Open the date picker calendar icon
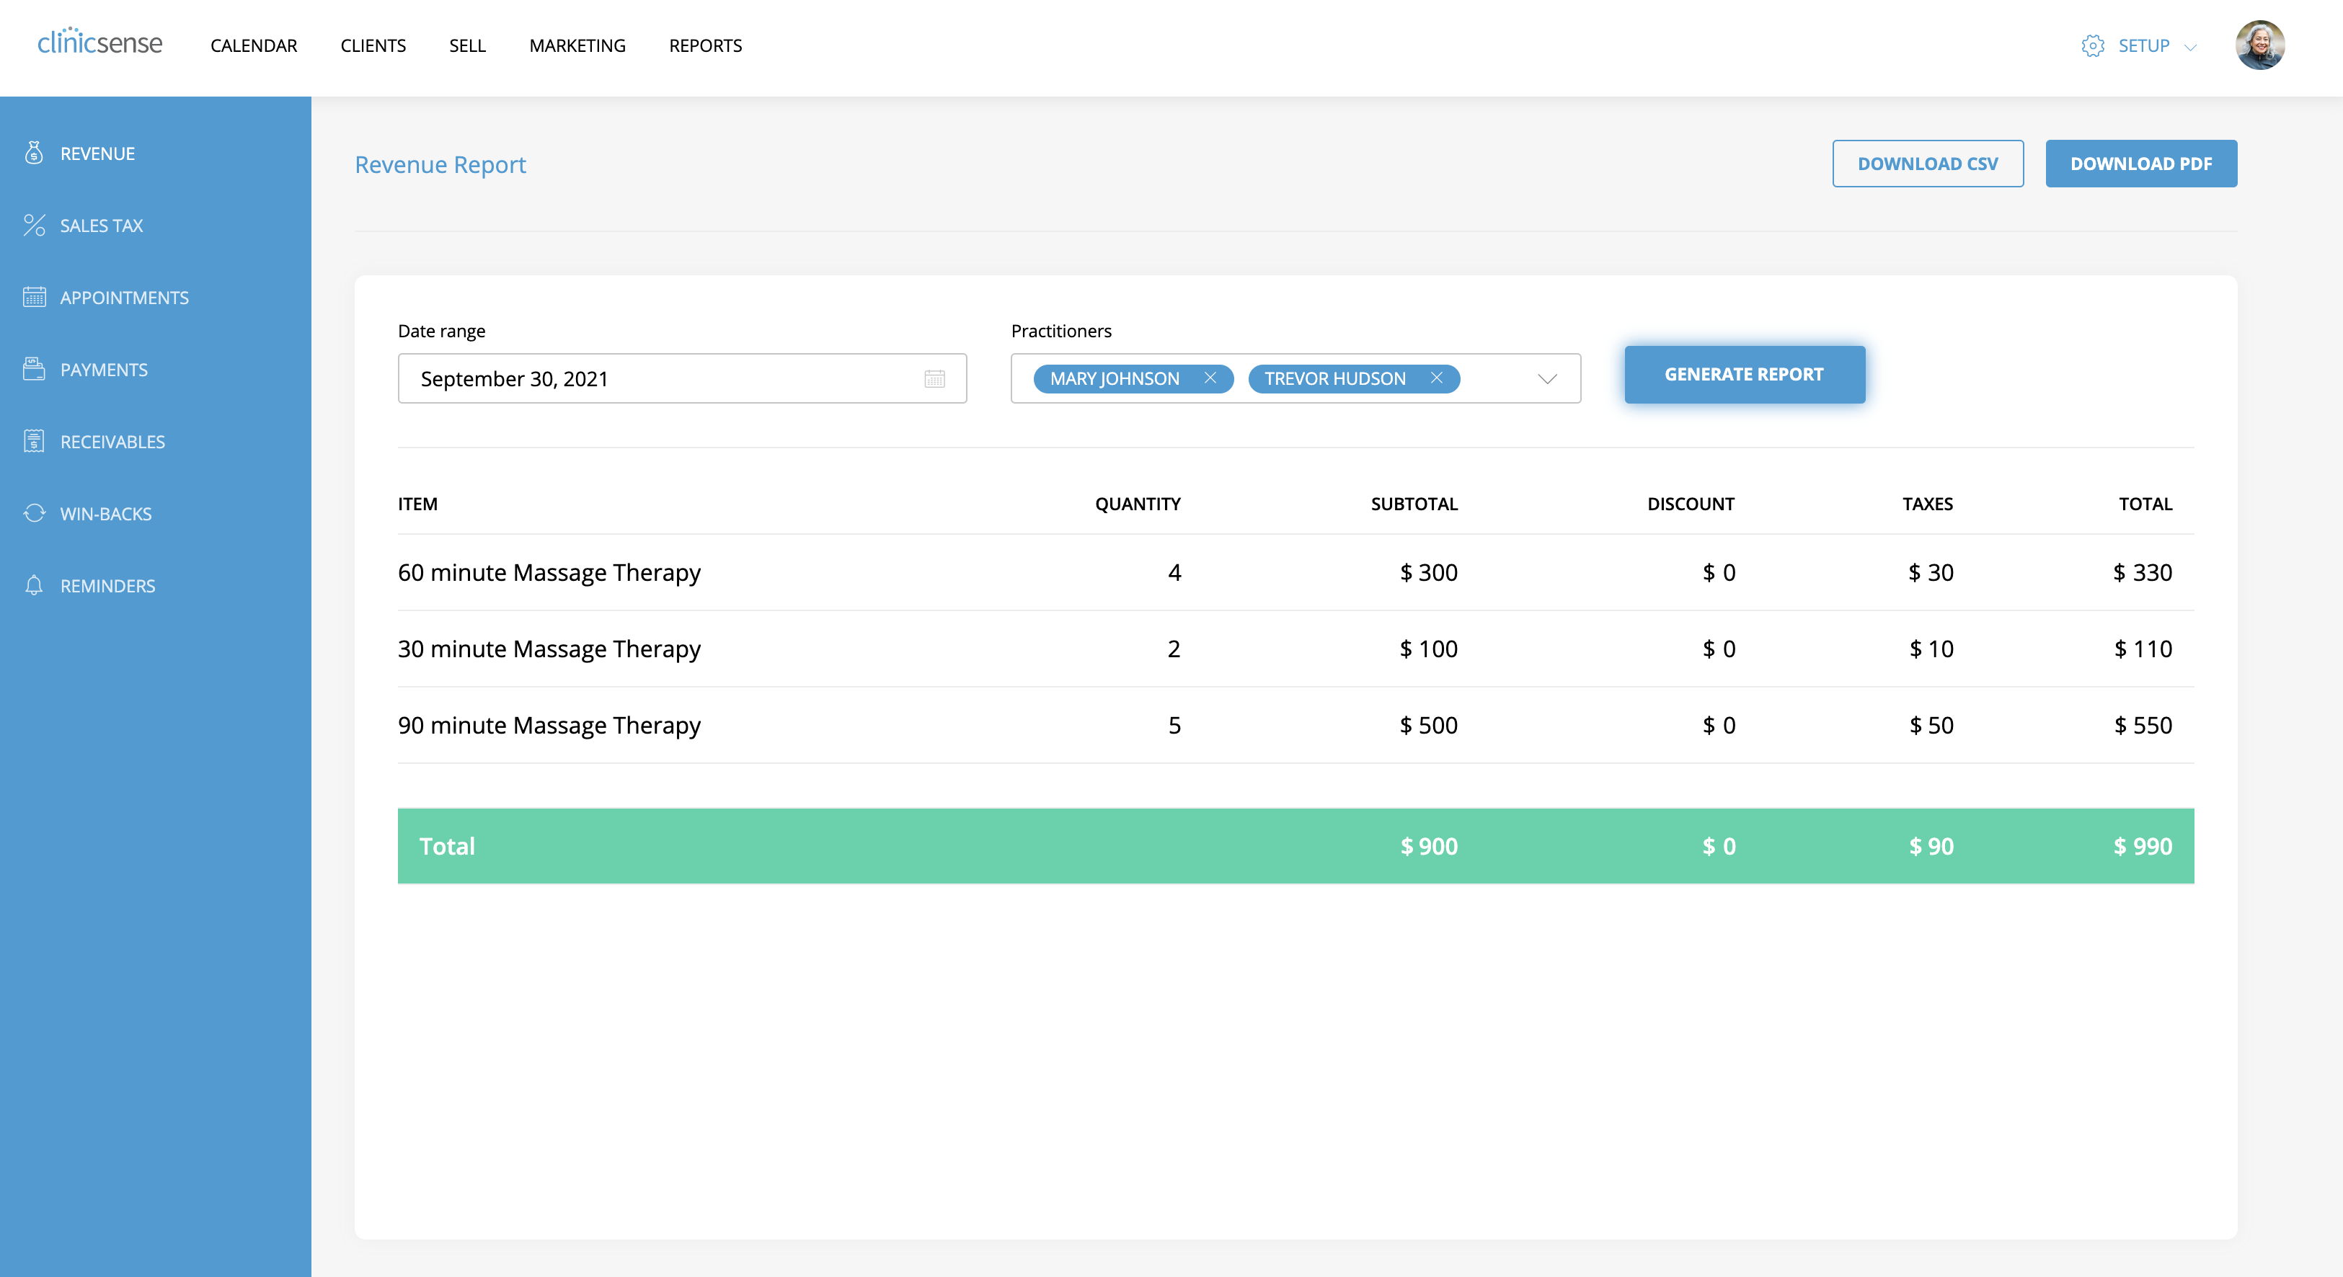This screenshot has width=2343, height=1277. [936, 378]
